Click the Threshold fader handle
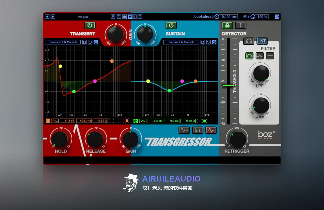The image size is (324, 210). coord(228,85)
